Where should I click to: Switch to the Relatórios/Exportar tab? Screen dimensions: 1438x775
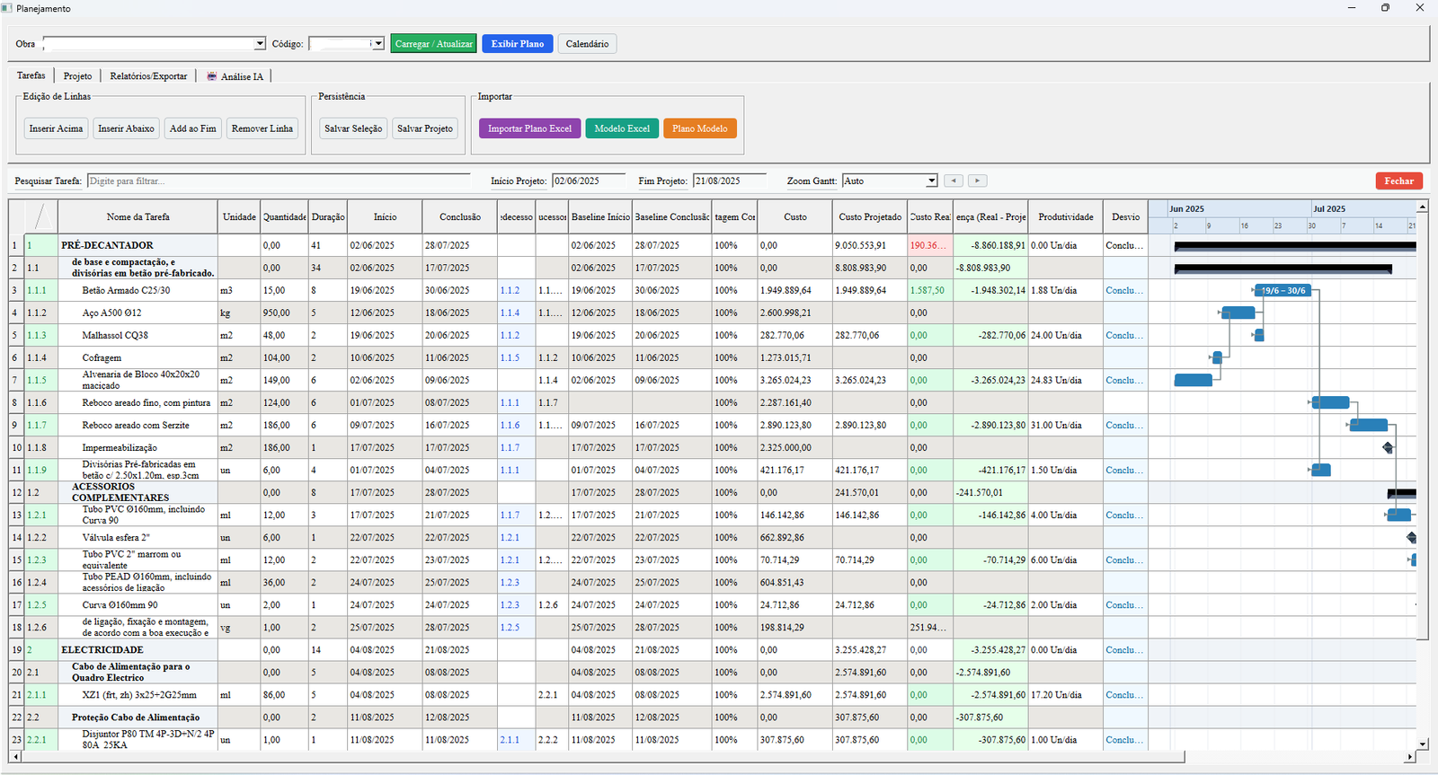(148, 76)
